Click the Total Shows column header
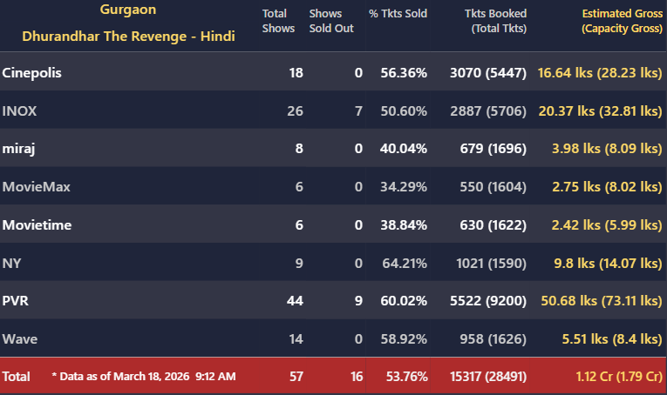This screenshot has height=395, width=667. (x=278, y=21)
